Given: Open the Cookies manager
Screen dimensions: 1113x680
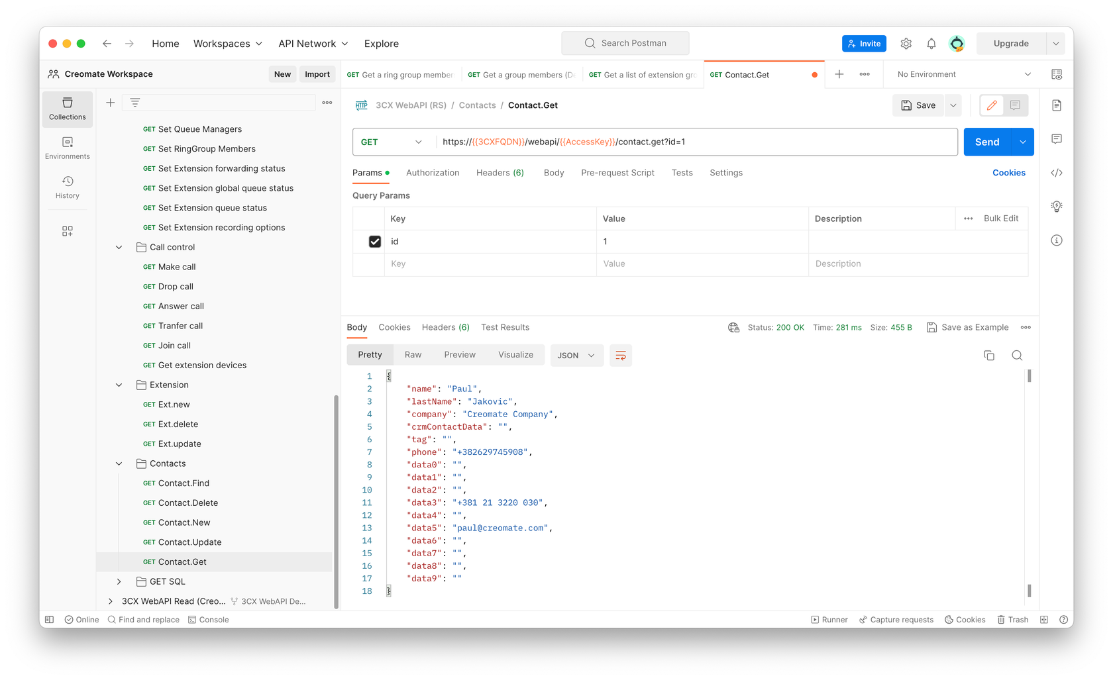Looking at the screenshot, I should click(1009, 173).
